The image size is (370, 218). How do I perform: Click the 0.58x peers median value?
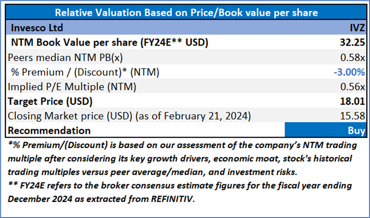[x=354, y=58]
